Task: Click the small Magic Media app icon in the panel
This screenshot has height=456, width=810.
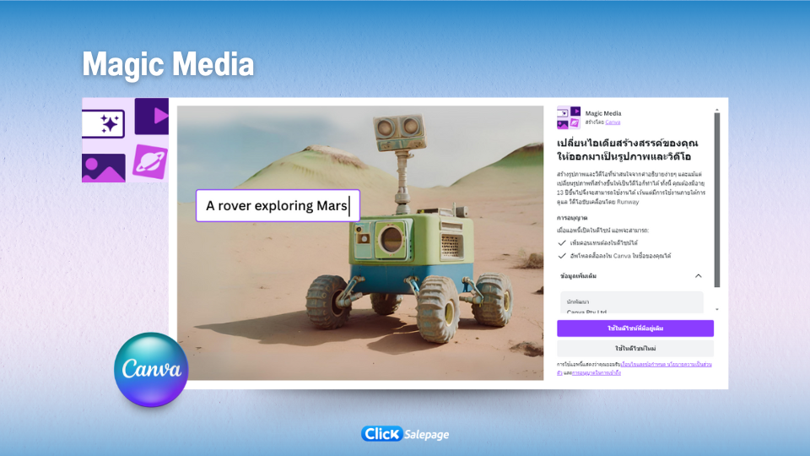Action: (x=569, y=117)
